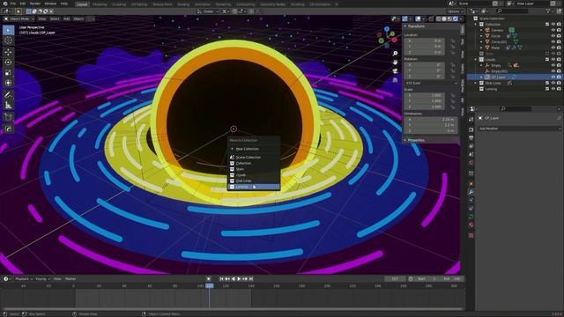Image resolution: width=564 pixels, height=317 pixels.
Task: Select the Measure tool
Action: click(x=8, y=106)
